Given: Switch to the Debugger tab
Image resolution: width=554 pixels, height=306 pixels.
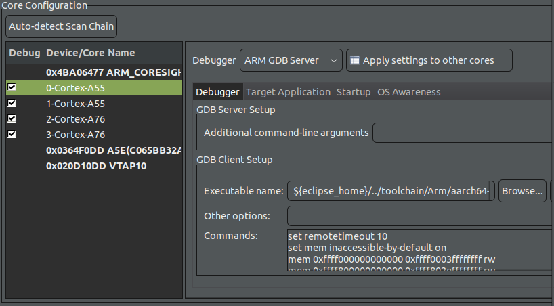Looking at the screenshot, I should coord(217,92).
